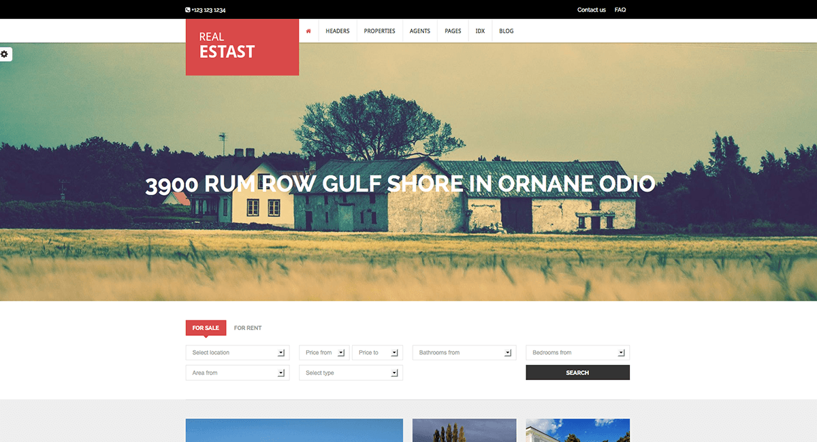Open the Properties menu
The width and height of the screenshot is (817, 442).
coord(379,31)
